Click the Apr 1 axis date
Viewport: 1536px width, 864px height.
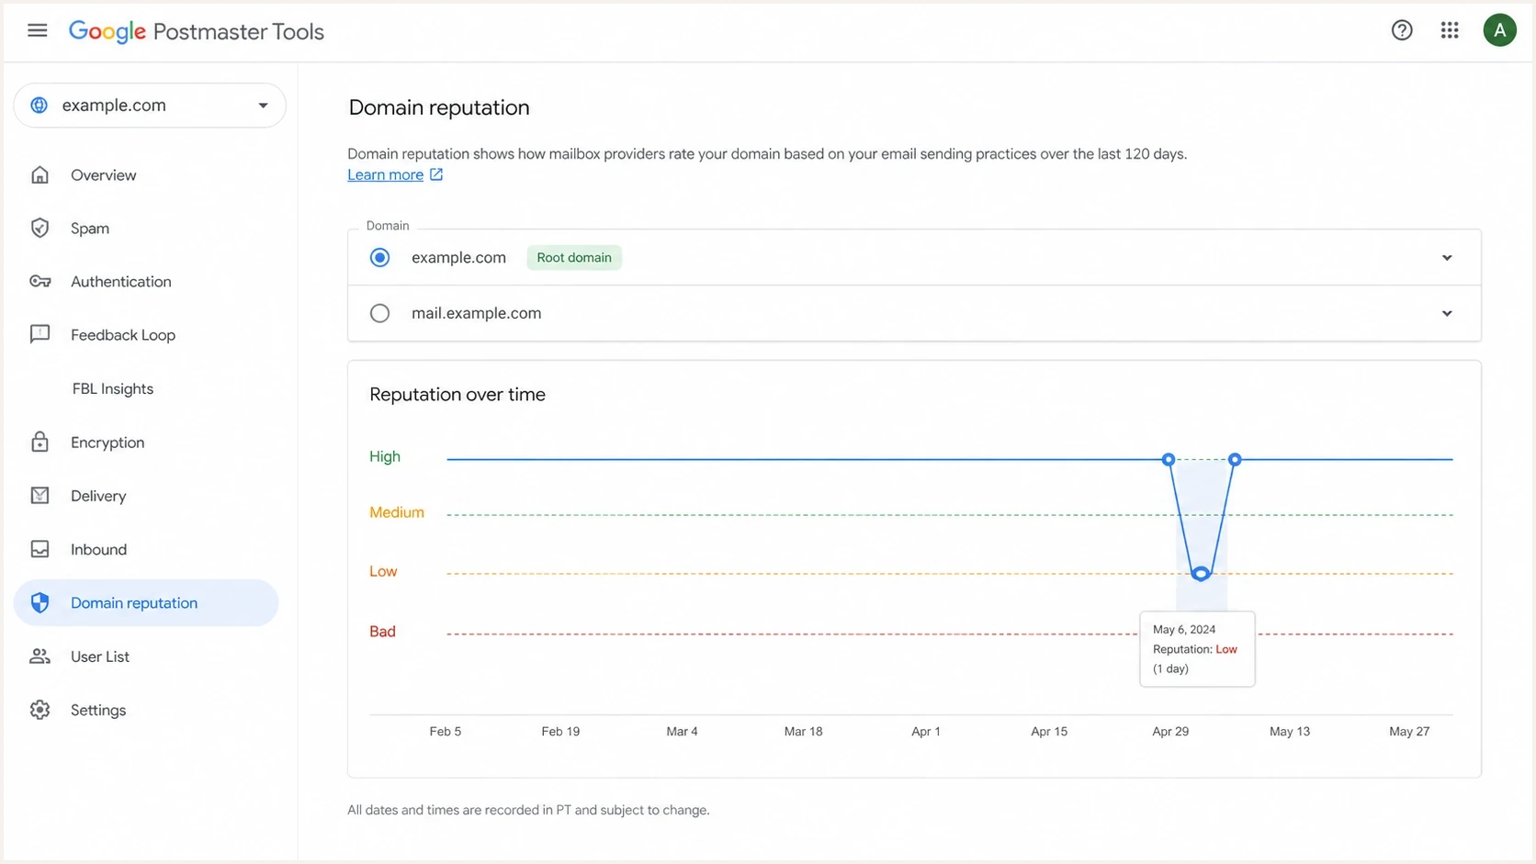tap(926, 732)
